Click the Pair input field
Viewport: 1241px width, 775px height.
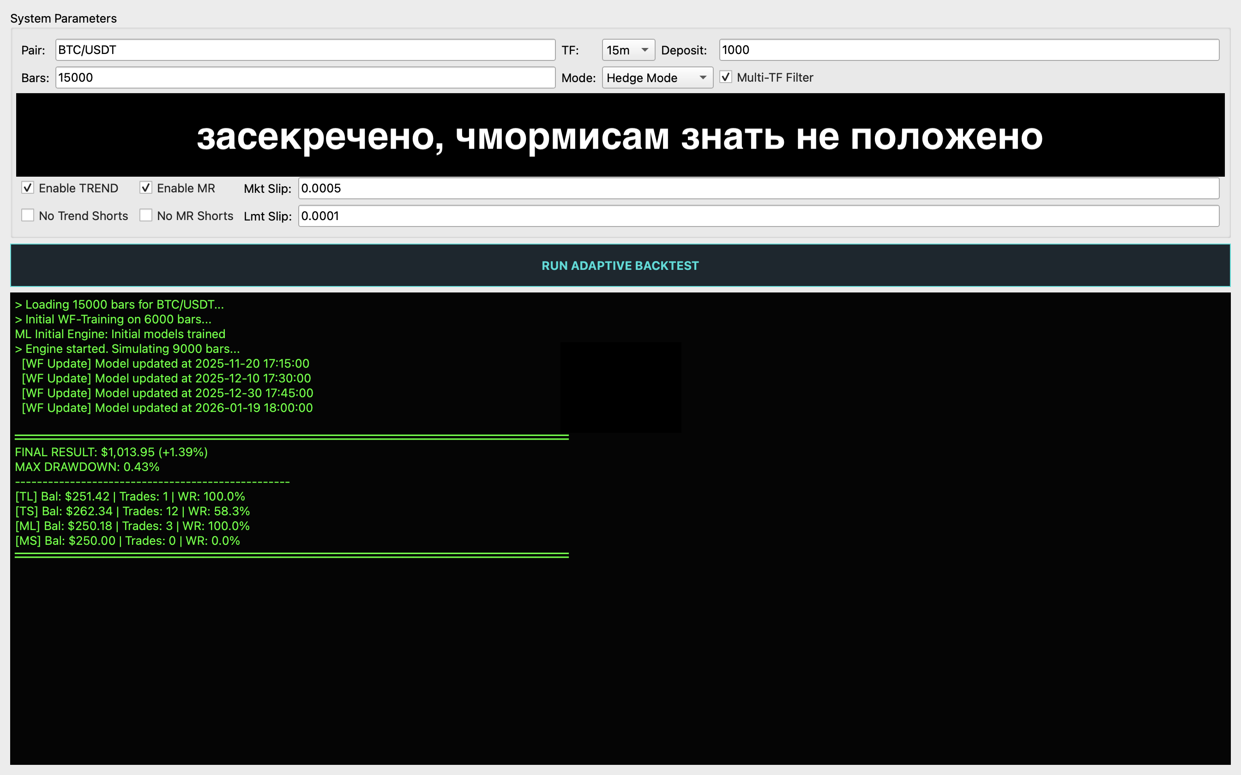[x=305, y=50]
